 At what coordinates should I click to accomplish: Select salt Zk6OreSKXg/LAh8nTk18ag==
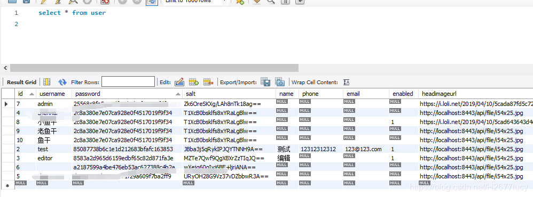(x=229, y=104)
